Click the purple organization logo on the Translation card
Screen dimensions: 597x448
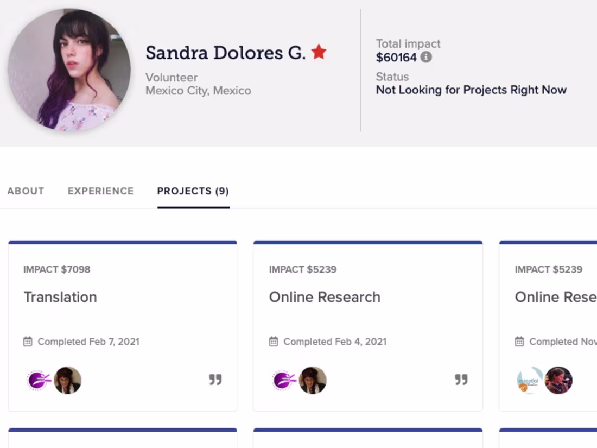(39, 380)
